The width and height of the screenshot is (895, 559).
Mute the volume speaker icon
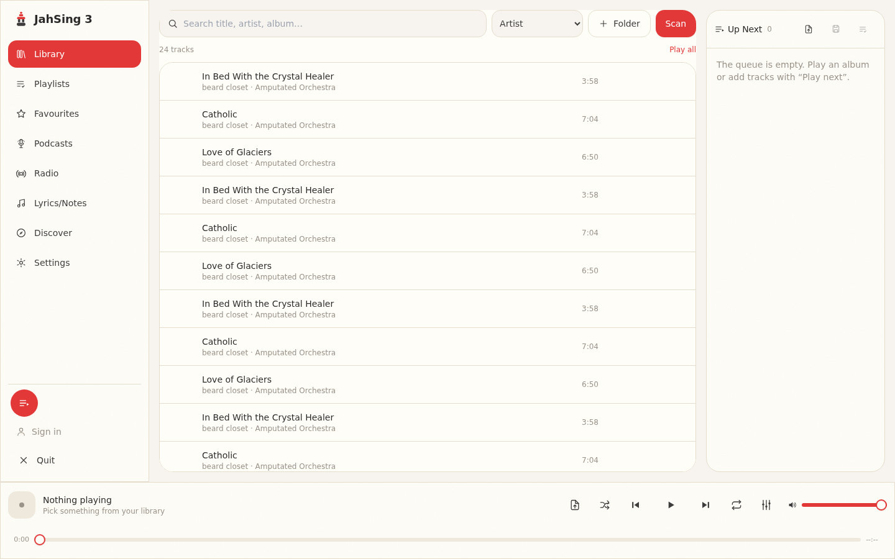(x=792, y=505)
